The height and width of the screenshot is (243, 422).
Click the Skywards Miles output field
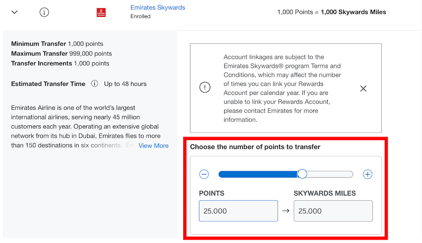coord(333,211)
